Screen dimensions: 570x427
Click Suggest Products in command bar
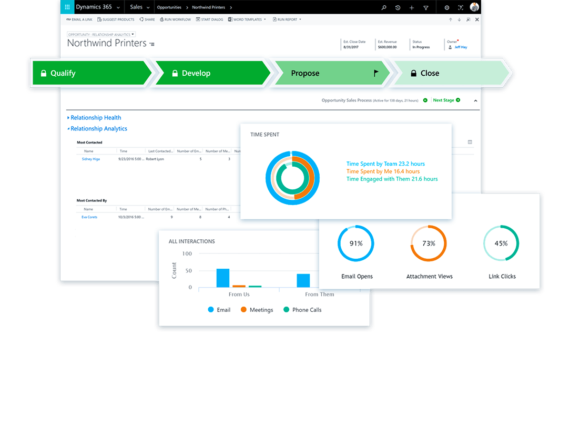[118, 19]
